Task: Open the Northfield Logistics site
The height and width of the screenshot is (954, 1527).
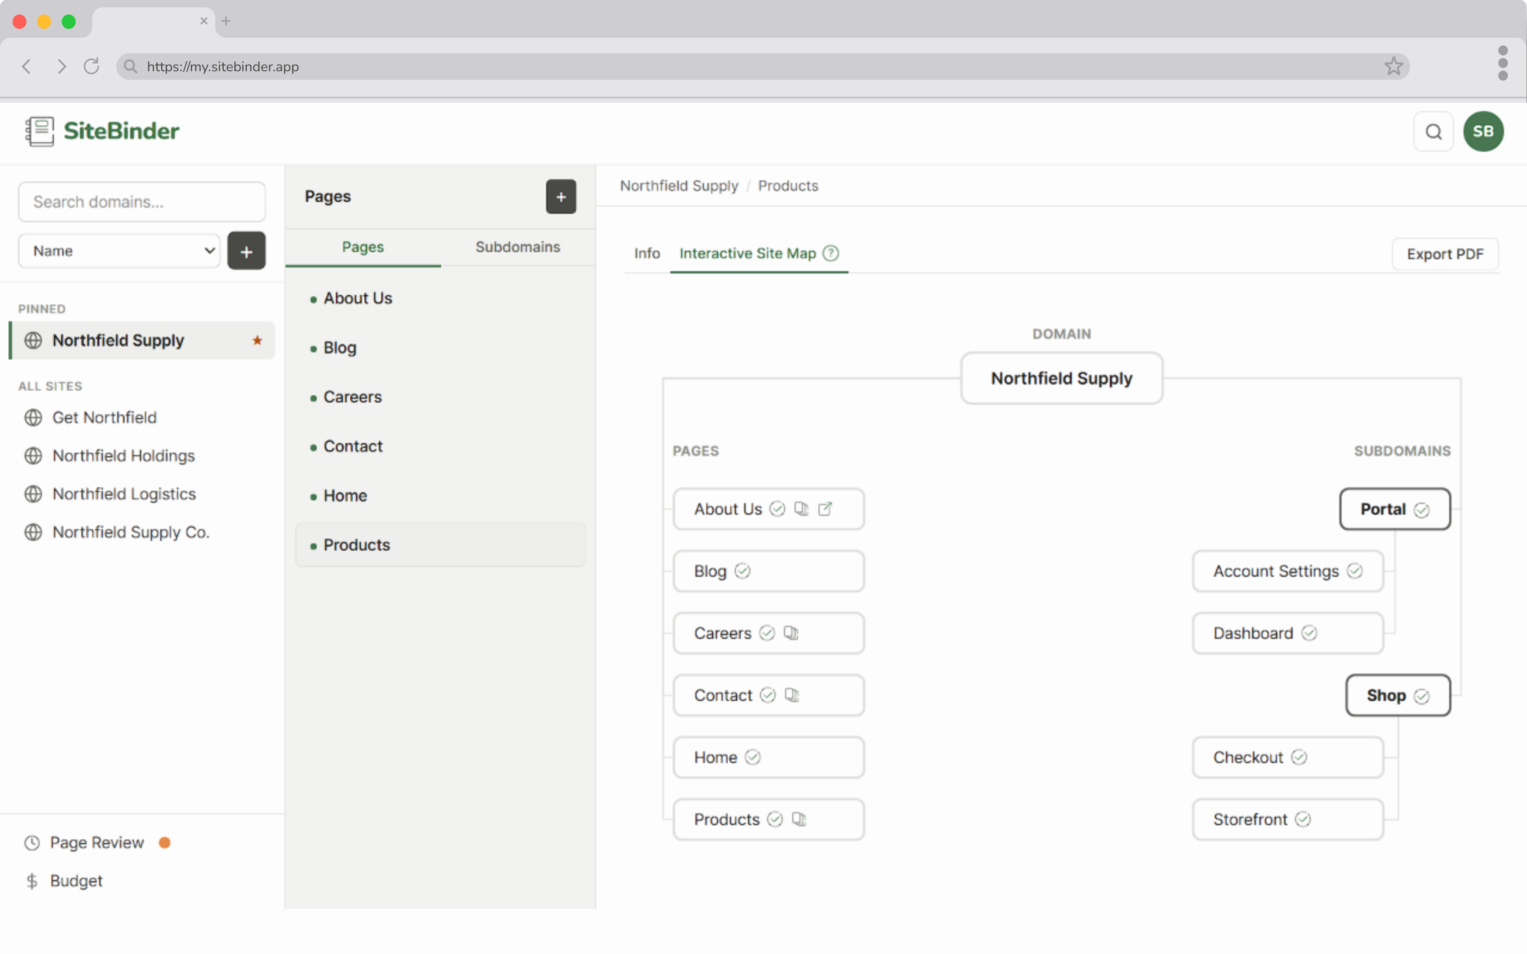Action: pyautogui.click(x=143, y=494)
